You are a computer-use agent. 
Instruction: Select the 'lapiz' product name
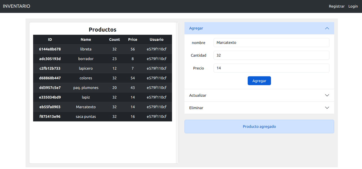coord(86,97)
